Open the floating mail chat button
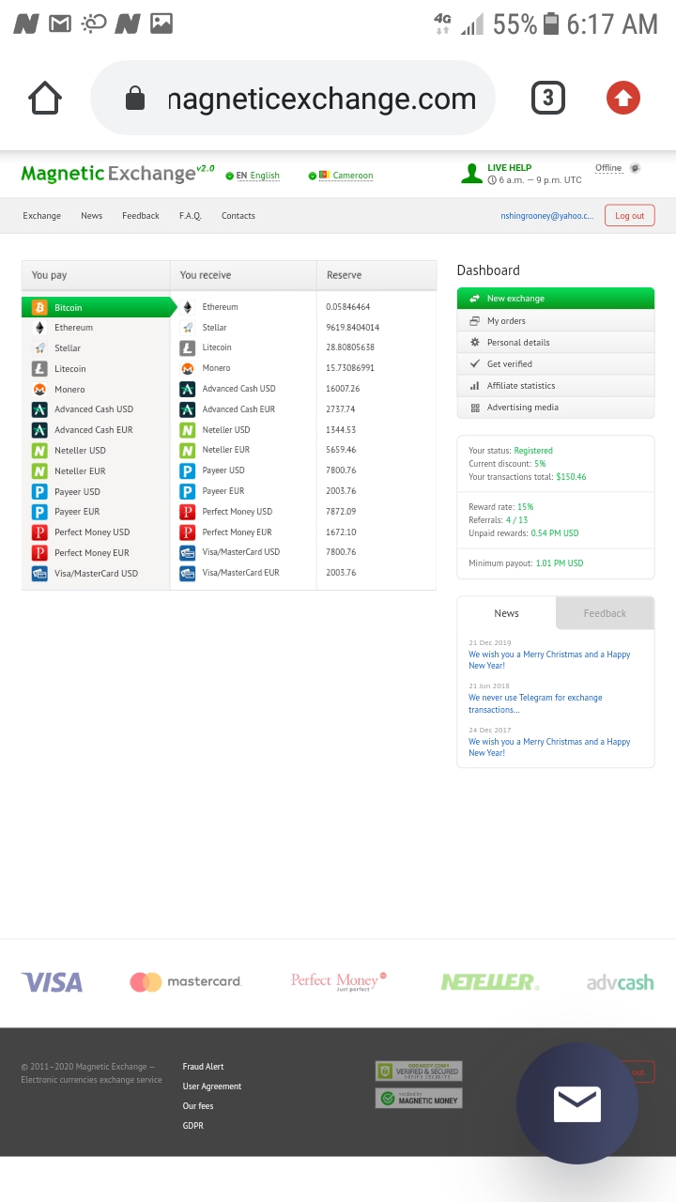The image size is (676, 1202). 577,1103
